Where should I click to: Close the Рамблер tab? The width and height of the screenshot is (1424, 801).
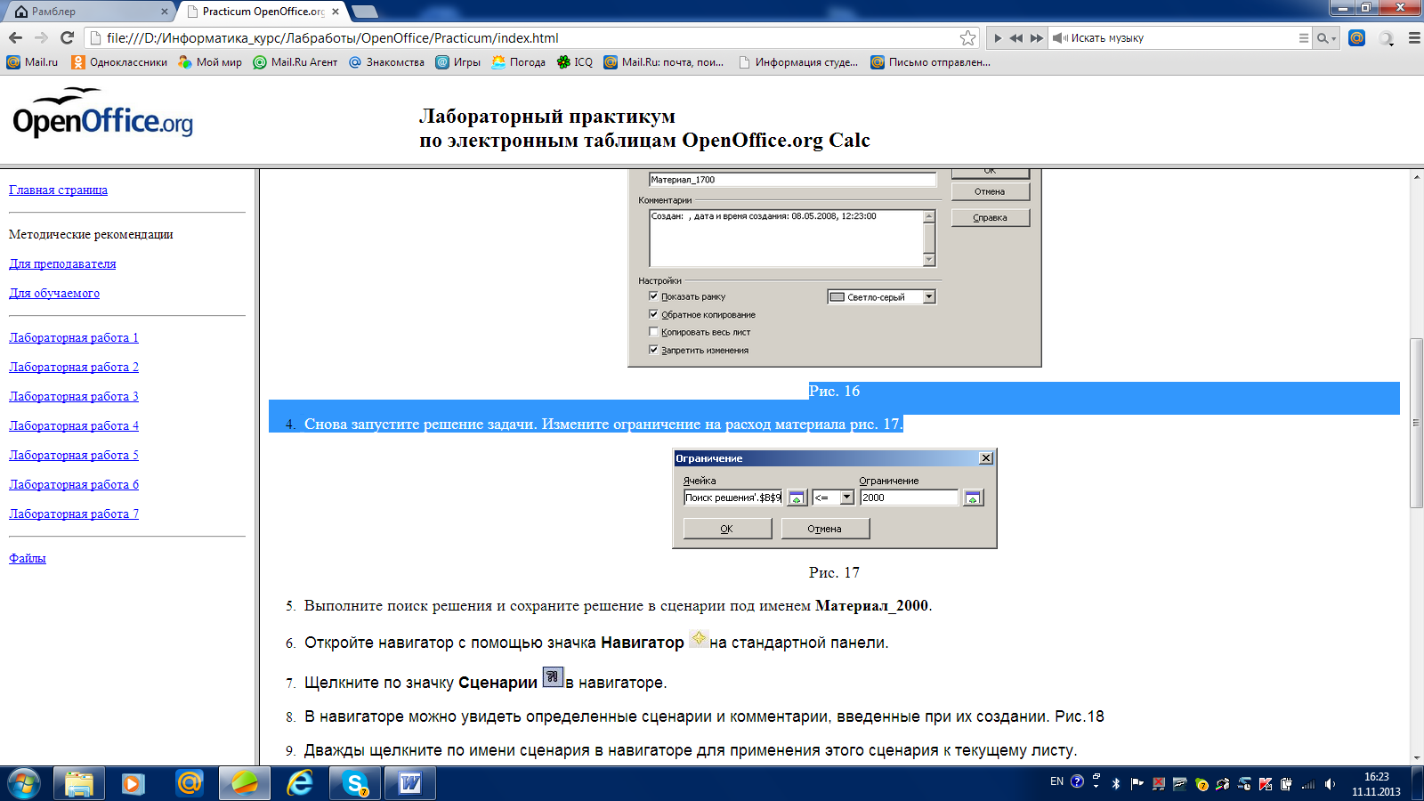(164, 12)
